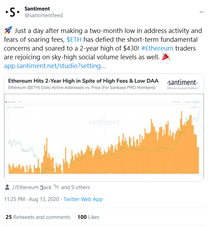This screenshot has height=227, width=216.
Task: Open the Santiment display name profile
Action: [37, 9]
